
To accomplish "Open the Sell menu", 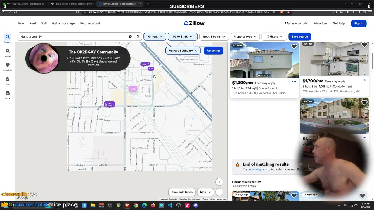I will [44, 23].
